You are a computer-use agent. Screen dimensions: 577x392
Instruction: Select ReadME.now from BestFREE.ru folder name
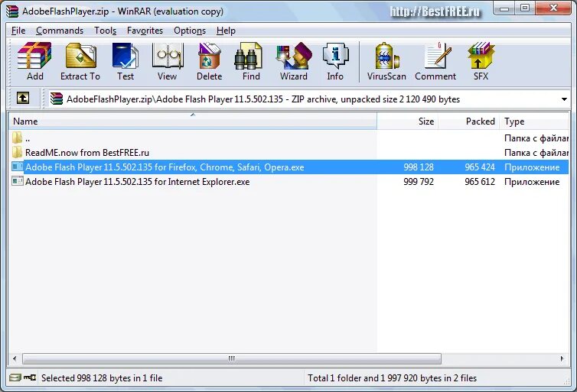87,153
